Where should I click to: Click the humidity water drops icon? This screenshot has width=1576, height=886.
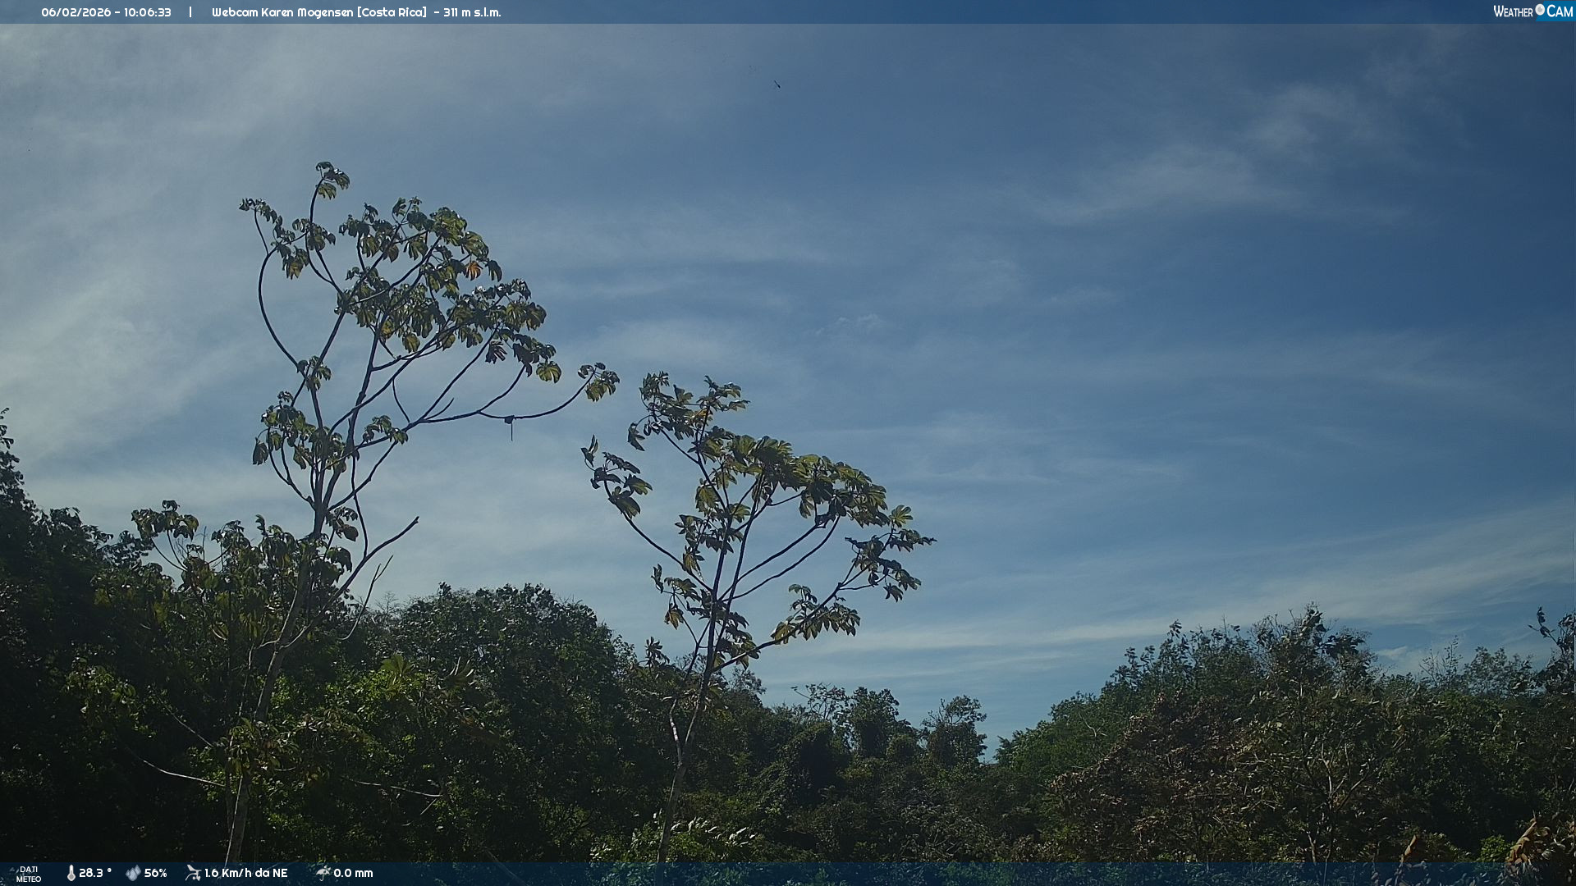133,873
